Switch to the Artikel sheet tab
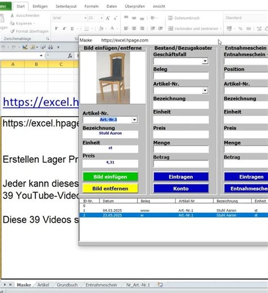This screenshot has width=268, height=293. pyautogui.click(x=43, y=285)
